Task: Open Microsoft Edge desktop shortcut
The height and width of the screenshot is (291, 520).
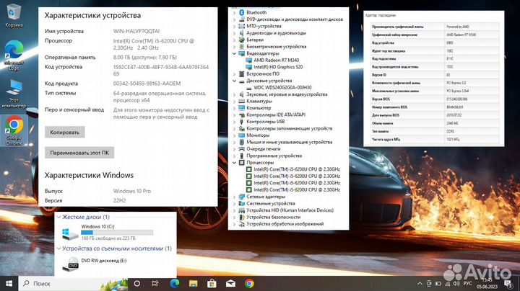Action: (x=14, y=55)
